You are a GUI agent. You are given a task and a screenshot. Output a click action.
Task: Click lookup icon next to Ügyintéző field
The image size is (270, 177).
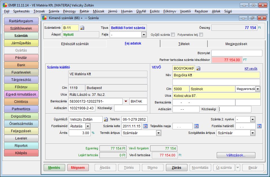point(106,119)
